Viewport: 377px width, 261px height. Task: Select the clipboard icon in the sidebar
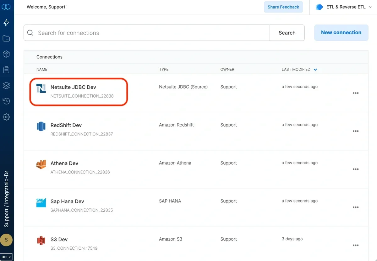(x=7, y=70)
